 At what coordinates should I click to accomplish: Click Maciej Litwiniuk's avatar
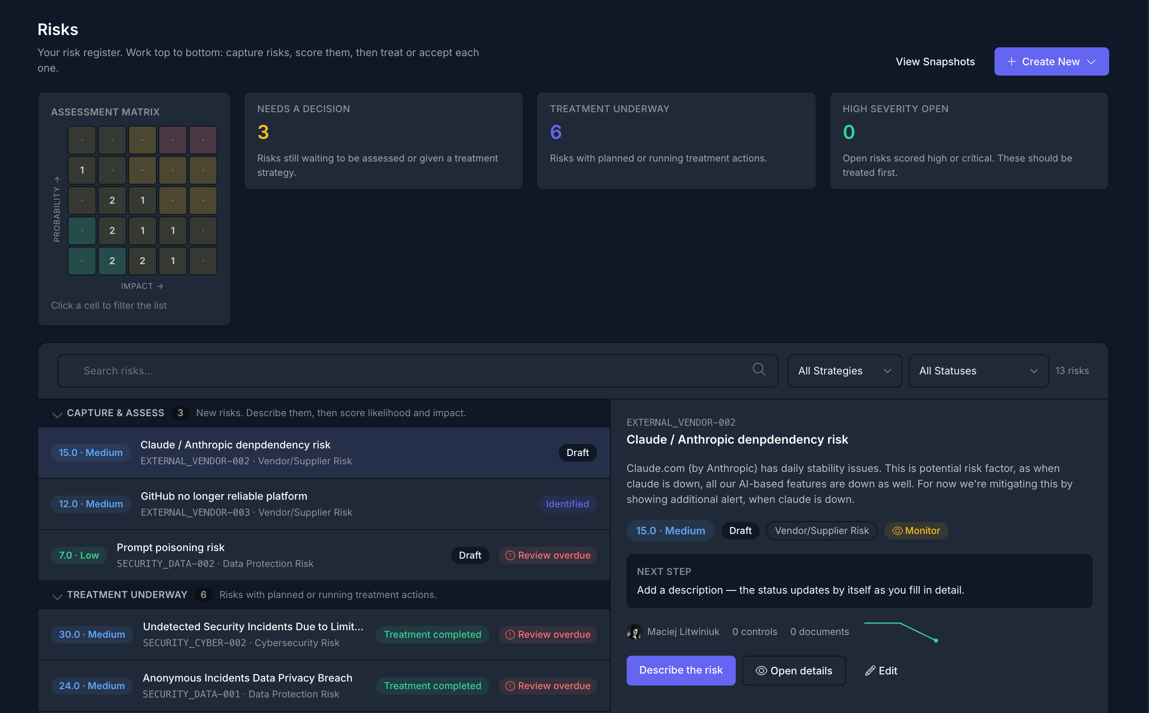[x=634, y=632]
